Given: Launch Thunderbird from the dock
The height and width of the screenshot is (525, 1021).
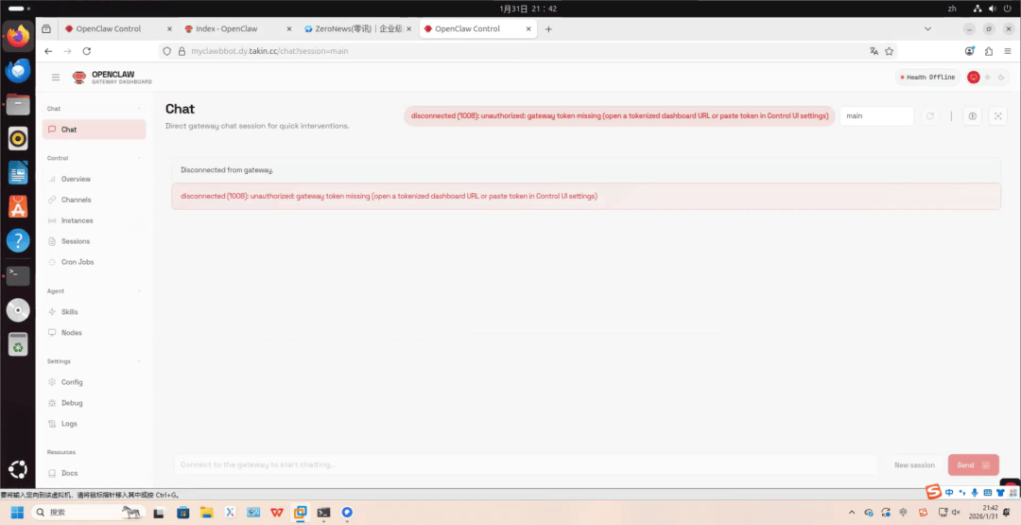Looking at the screenshot, I should coord(18,70).
